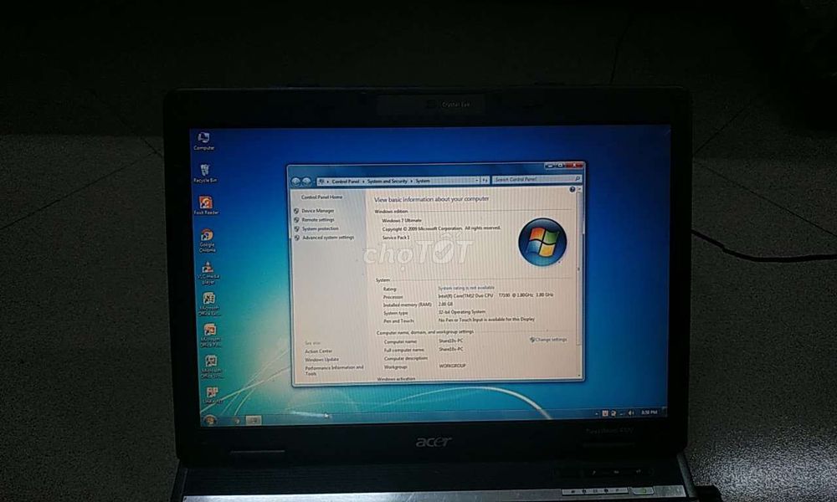Click the 'Windows 7 Ultimate' edition text
The image size is (837, 502).
click(x=402, y=220)
